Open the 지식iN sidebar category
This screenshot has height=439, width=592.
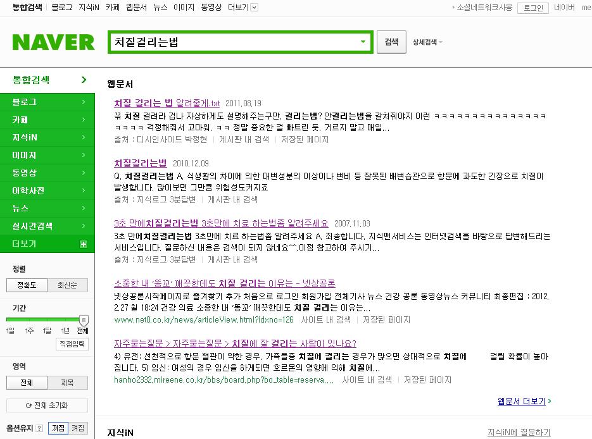tap(47, 137)
